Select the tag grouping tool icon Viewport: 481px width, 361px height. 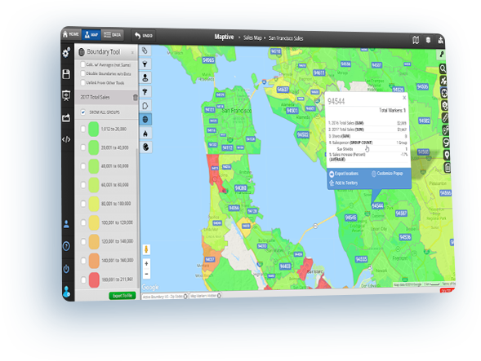[145, 51]
